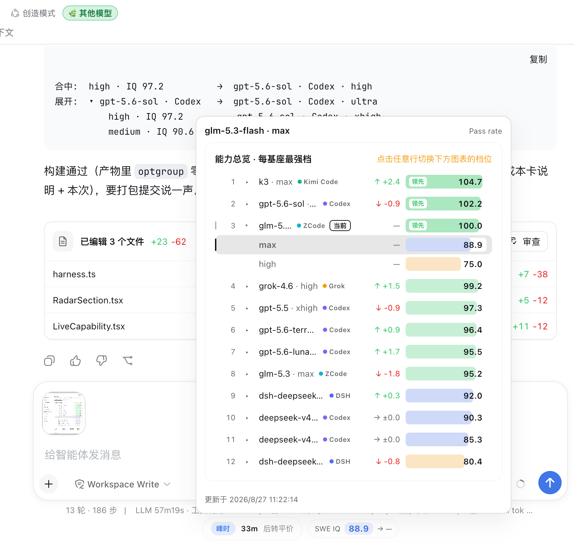574x545 pixels.
Task: Click the Workspace Write shield icon
Action: coord(80,484)
